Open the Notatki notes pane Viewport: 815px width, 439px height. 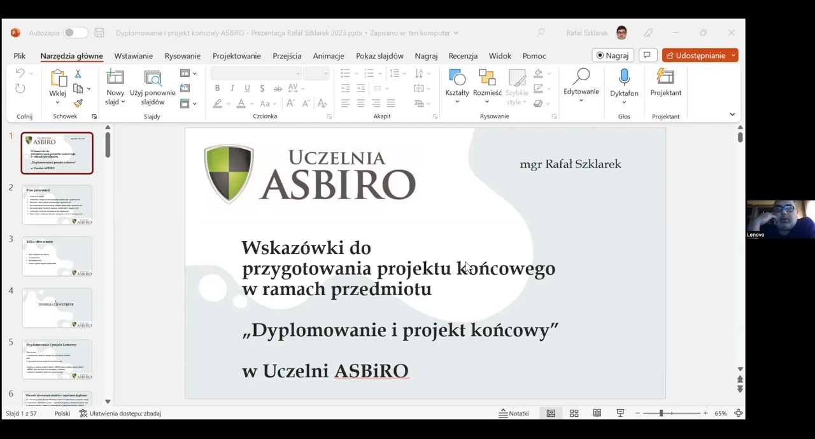pos(514,414)
